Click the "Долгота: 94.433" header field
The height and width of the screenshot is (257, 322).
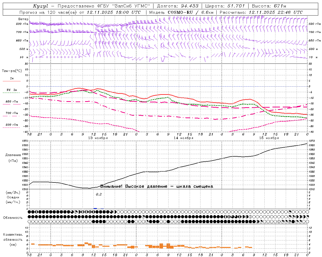pos(178,6)
